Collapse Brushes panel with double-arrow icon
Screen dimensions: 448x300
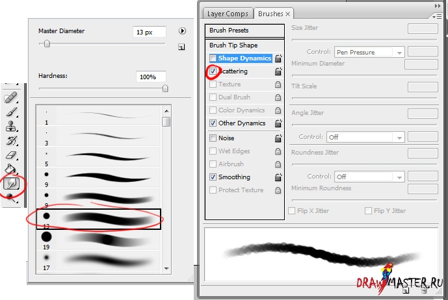click(438, 6)
